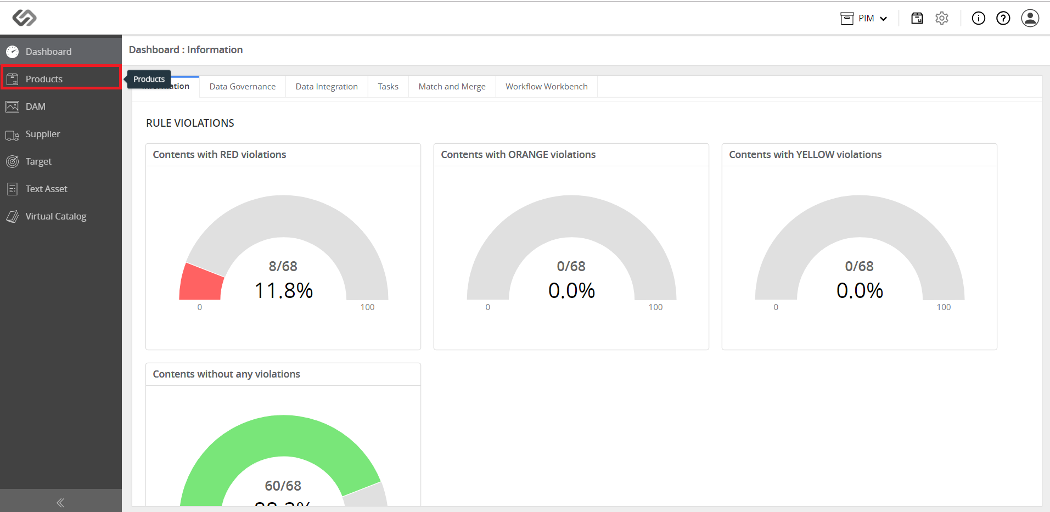
Task: Click the 8/68 count in RED gauge
Action: (x=283, y=266)
